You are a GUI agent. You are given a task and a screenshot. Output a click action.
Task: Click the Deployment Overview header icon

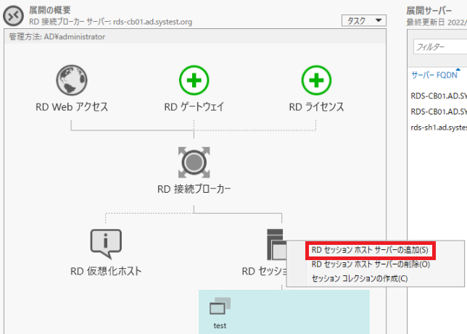coord(13,16)
